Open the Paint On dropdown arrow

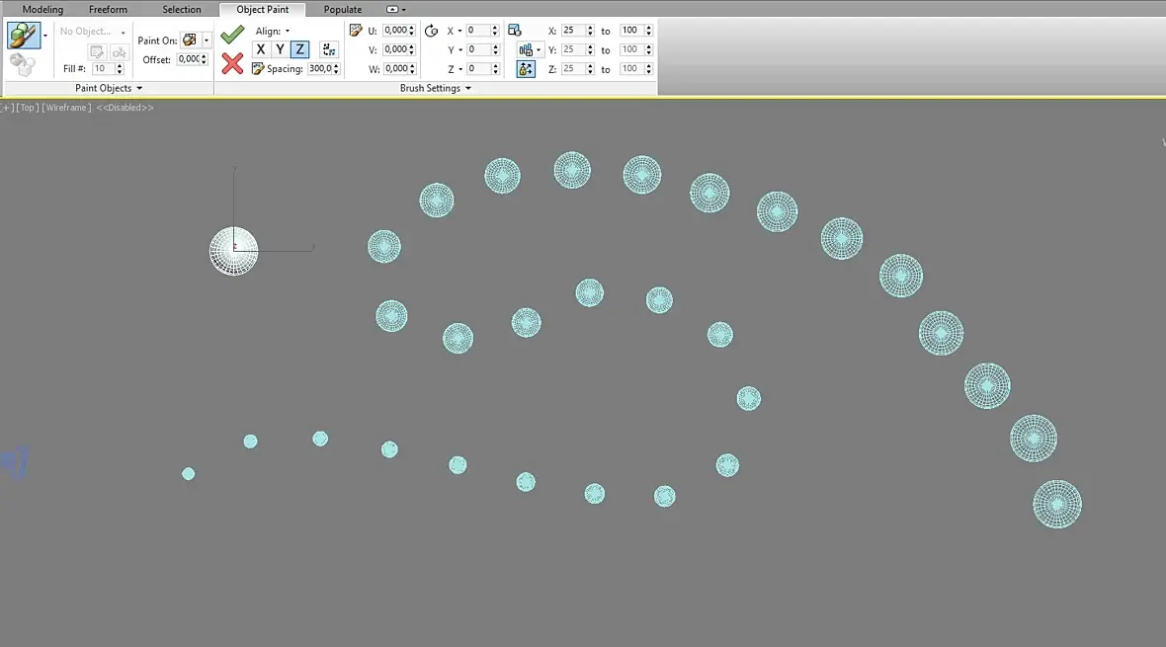206,40
